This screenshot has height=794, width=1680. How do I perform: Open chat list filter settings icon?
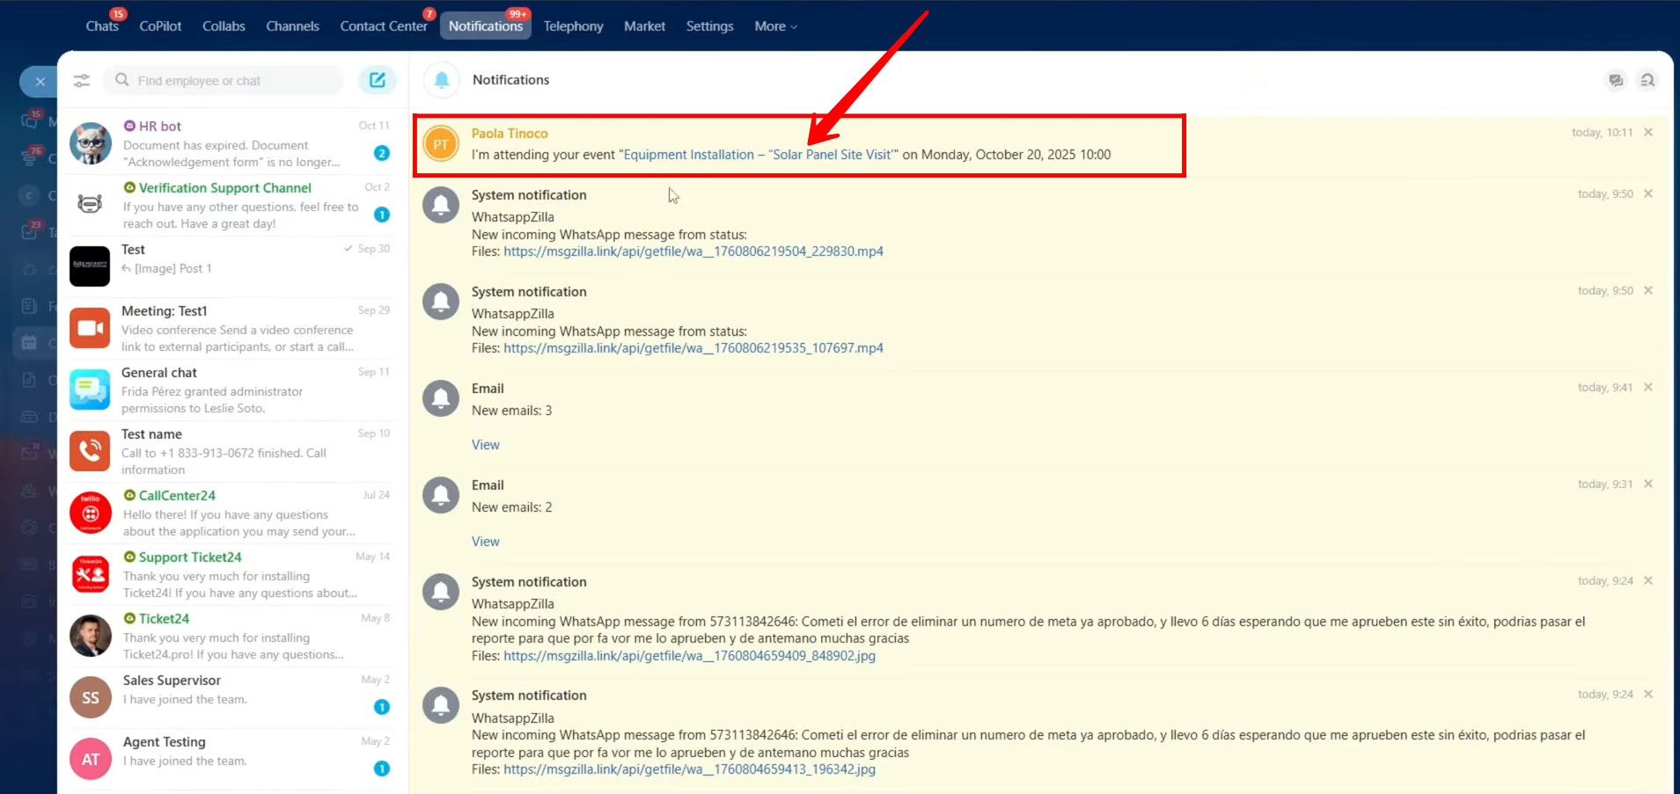[82, 81]
